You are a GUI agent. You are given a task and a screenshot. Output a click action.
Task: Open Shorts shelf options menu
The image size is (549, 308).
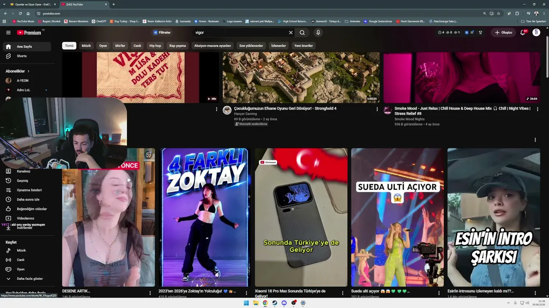click(535, 140)
